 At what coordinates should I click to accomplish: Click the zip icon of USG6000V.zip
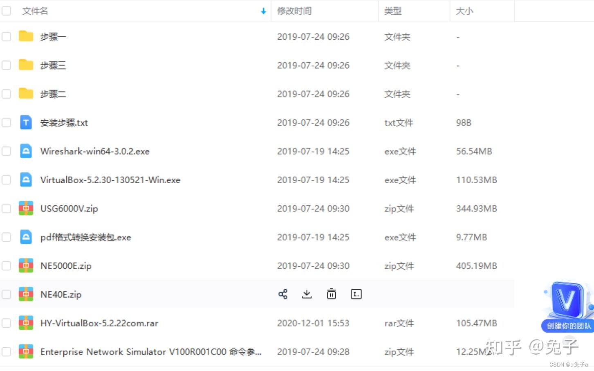(x=26, y=208)
